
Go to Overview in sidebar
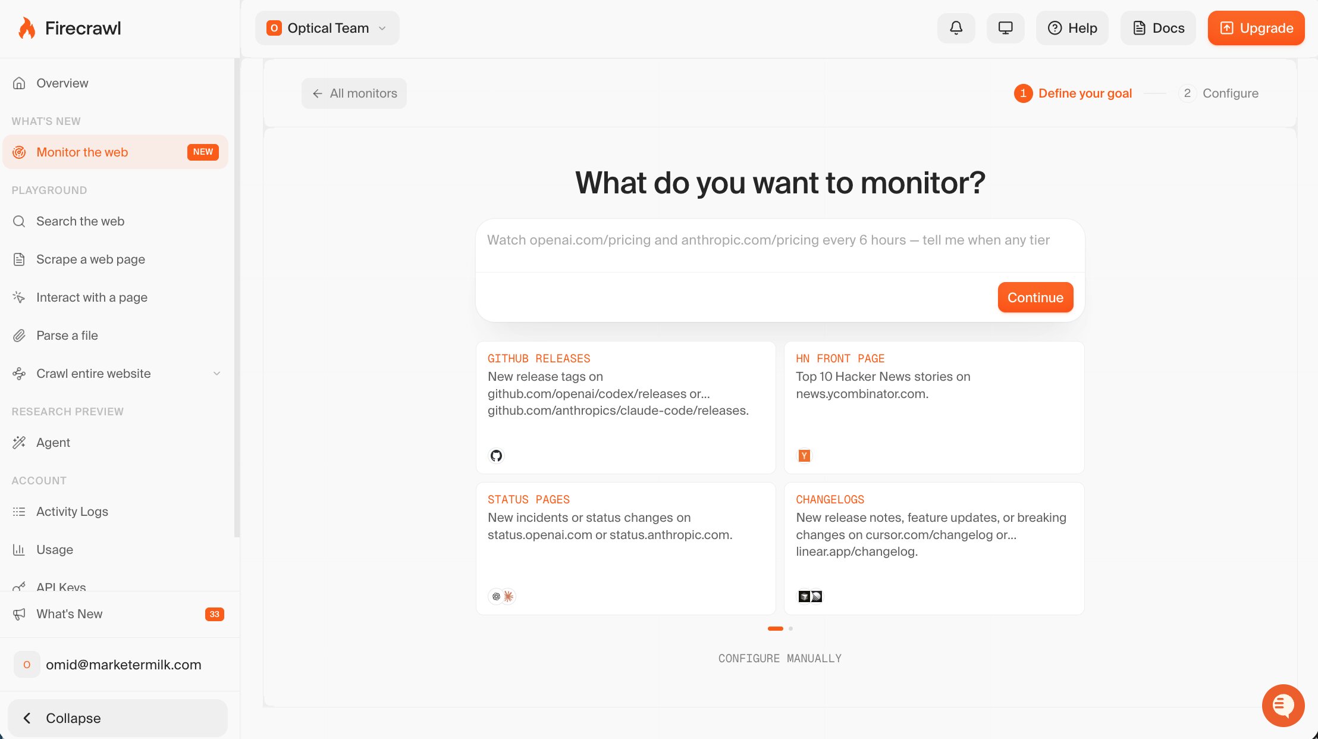(115, 83)
